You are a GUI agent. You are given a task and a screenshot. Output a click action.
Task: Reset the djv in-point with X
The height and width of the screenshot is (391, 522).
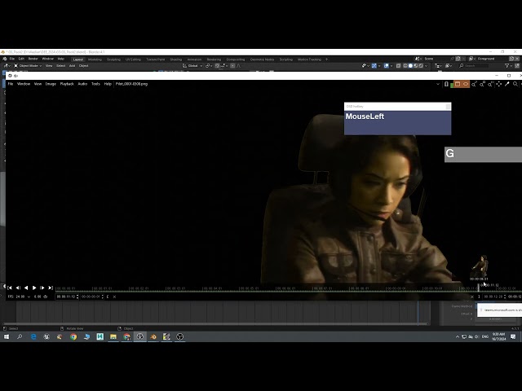[x=114, y=297]
